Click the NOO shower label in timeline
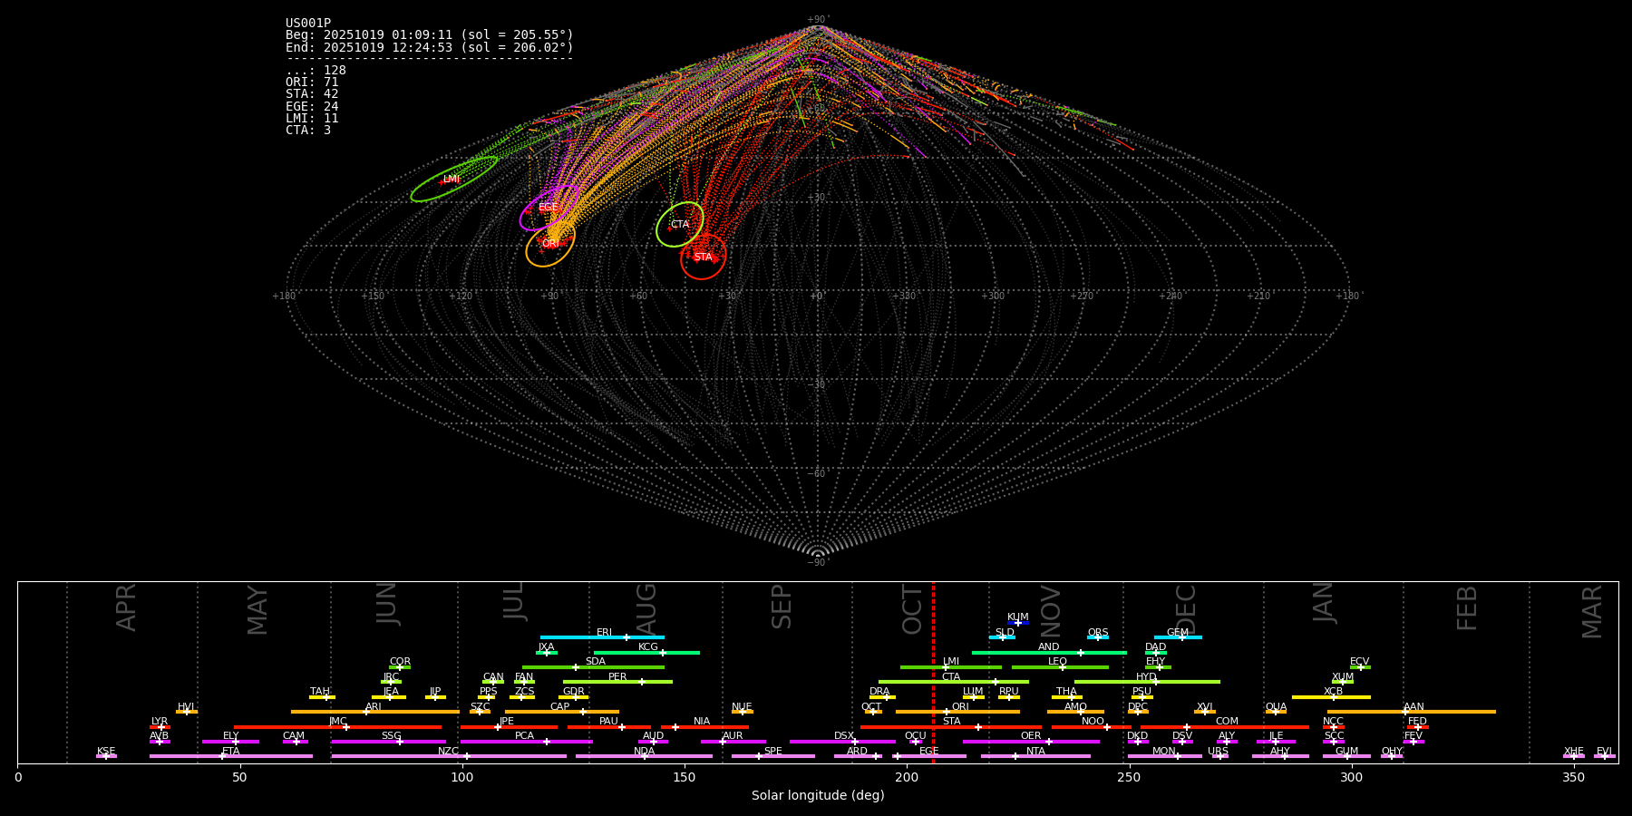 point(1093,721)
